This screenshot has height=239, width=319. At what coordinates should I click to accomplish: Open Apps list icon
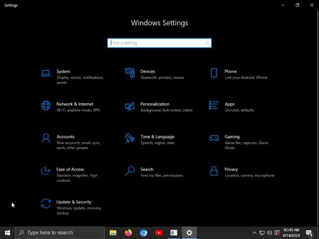tap(214, 105)
